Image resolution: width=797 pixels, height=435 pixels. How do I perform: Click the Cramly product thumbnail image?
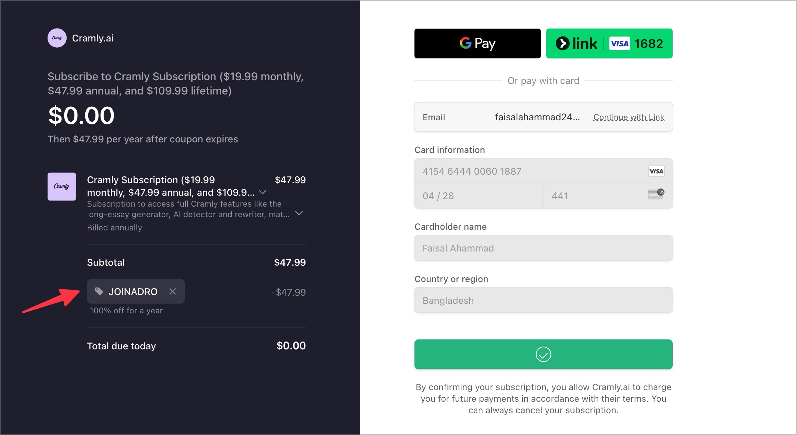click(62, 187)
